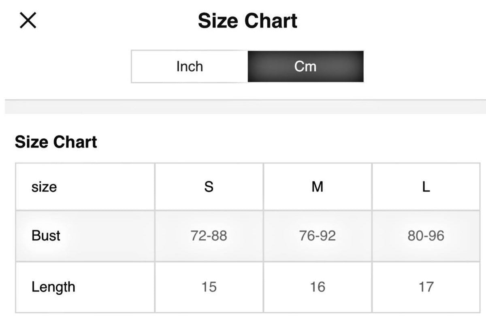Click the 72-88 bust value for S
This screenshot has width=486, height=327.
click(x=209, y=236)
